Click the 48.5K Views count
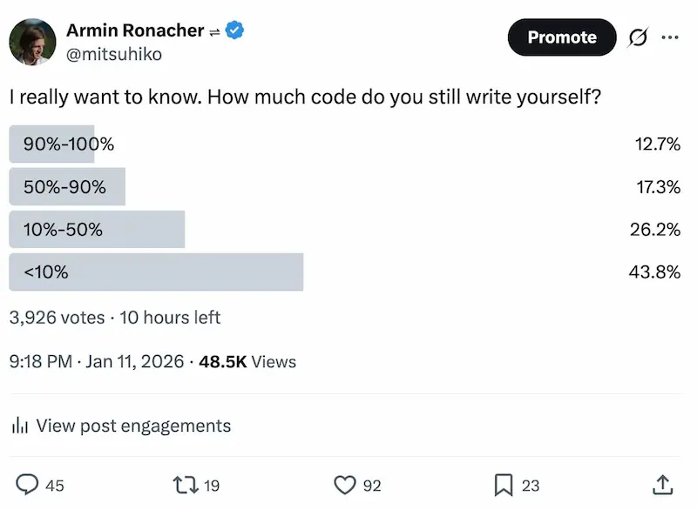 pyautogui.click(x=247, y=361)
